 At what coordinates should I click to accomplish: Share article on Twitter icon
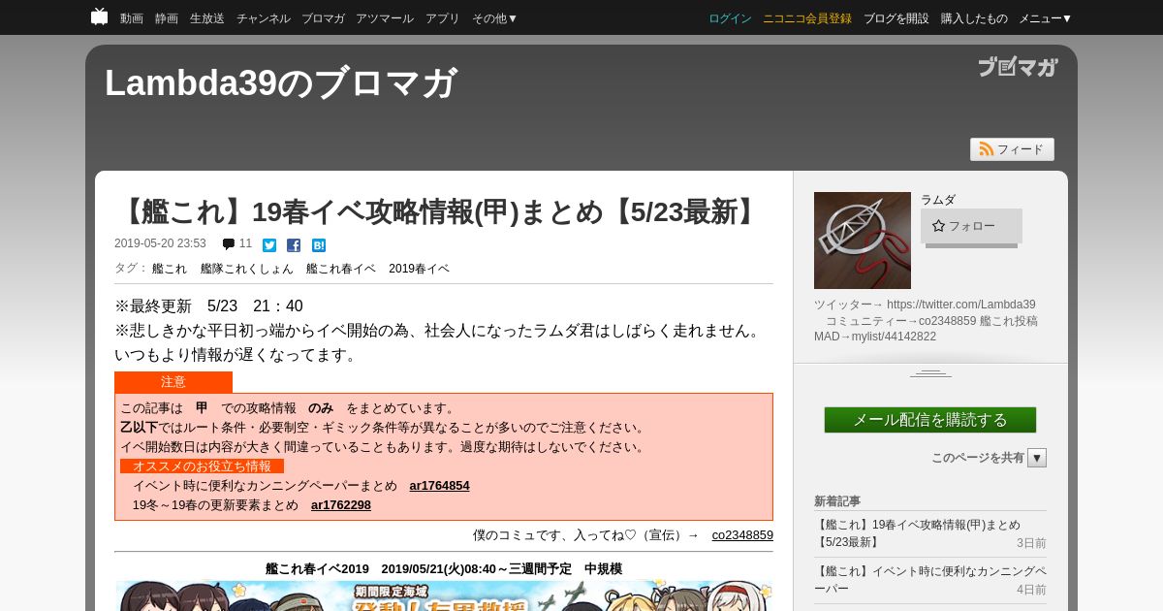click(x=269, y=245)
